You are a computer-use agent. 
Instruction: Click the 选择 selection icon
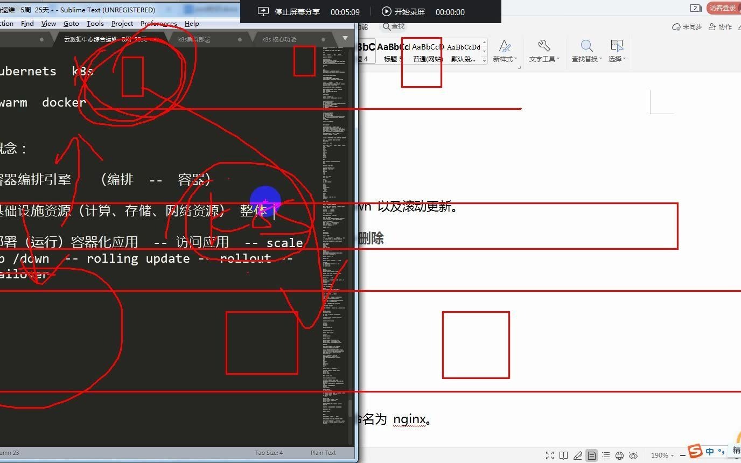(x=617, y=46)
